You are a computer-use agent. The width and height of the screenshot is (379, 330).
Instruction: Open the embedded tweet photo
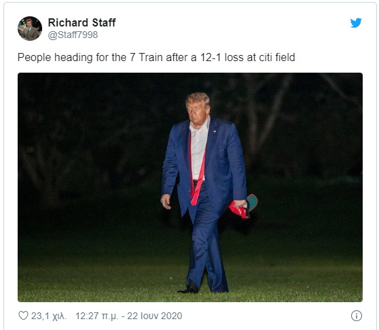point(190,187)
